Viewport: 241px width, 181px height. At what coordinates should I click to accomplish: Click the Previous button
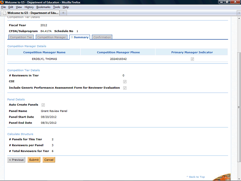click(x=16, y=160)
